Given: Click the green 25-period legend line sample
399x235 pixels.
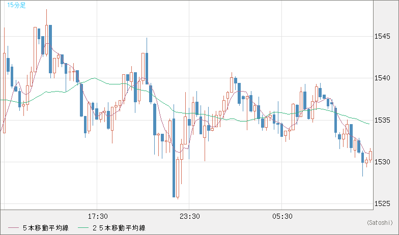Looking at the screenshot, I should tap(83, 228).
